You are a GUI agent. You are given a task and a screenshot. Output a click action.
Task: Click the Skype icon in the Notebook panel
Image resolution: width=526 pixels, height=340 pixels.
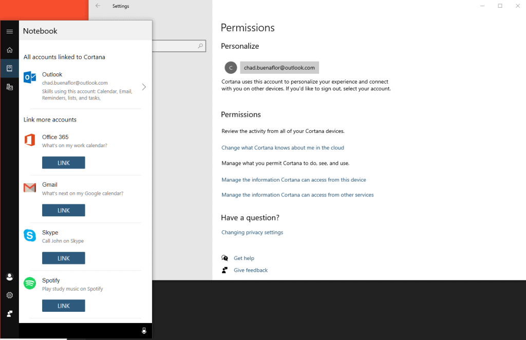pos(30,235)
